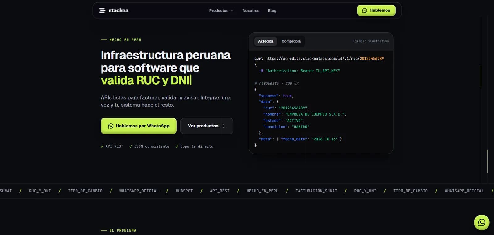Click the 'valida RUC y DNI' headline text
The height and width of the screenshot is (235, 494).
(145, 80)
